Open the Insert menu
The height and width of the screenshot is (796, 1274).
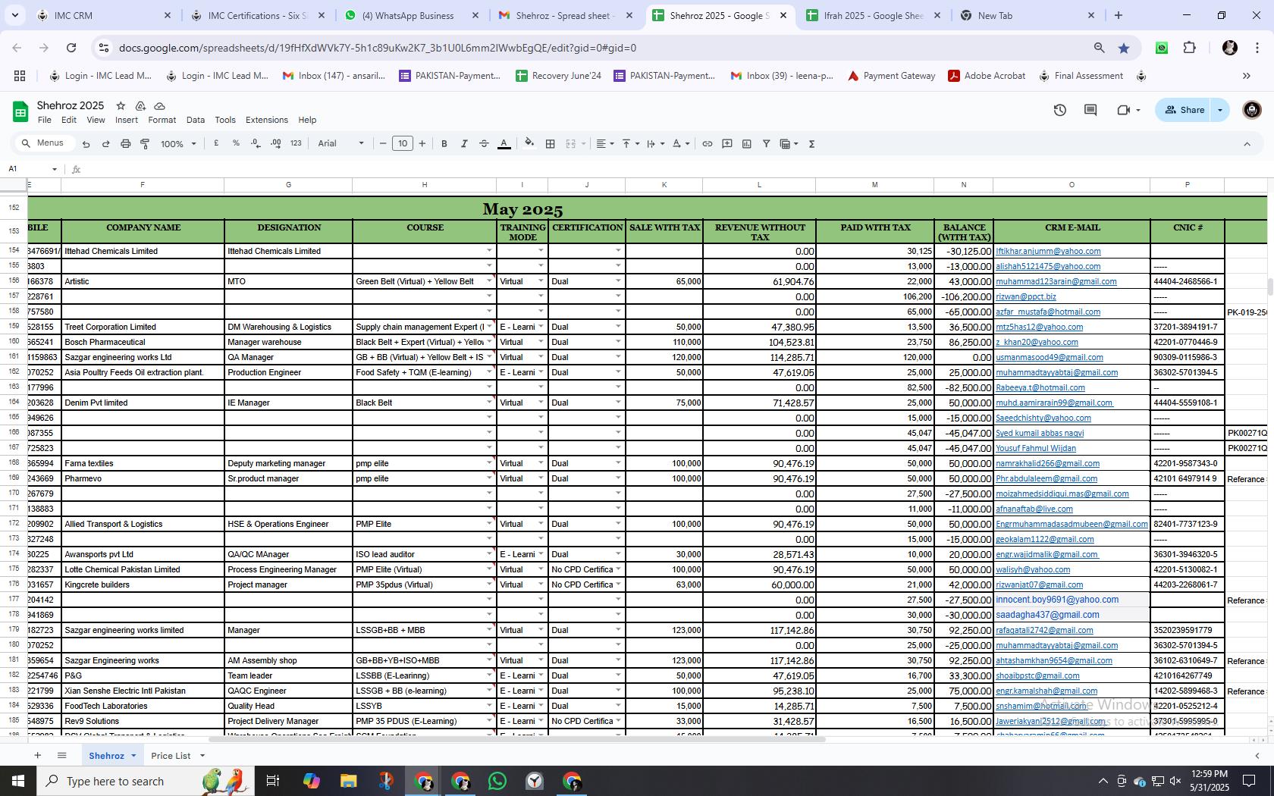127,120
